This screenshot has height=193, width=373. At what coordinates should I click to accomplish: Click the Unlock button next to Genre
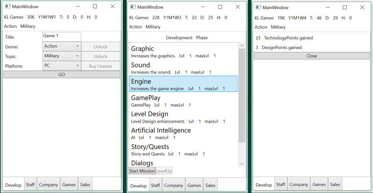[100, 47]
